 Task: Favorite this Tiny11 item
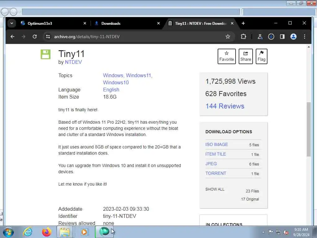227,56
